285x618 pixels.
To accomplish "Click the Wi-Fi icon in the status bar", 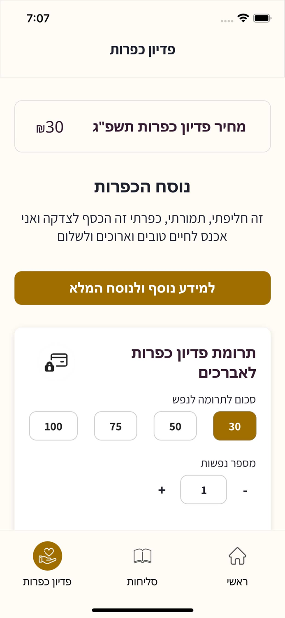I will click(243, 18).
